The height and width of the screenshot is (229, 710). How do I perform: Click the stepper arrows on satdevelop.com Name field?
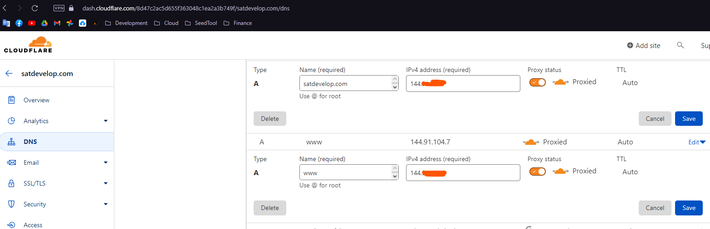395,84
